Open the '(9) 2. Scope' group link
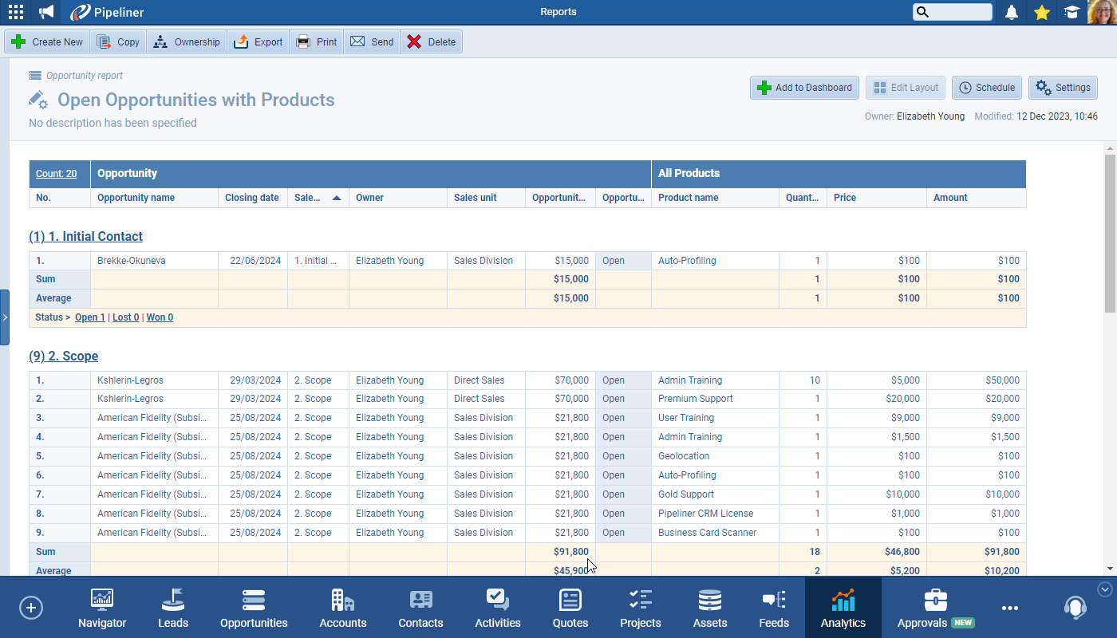The image size is (1117, 638). click(63, 356)
